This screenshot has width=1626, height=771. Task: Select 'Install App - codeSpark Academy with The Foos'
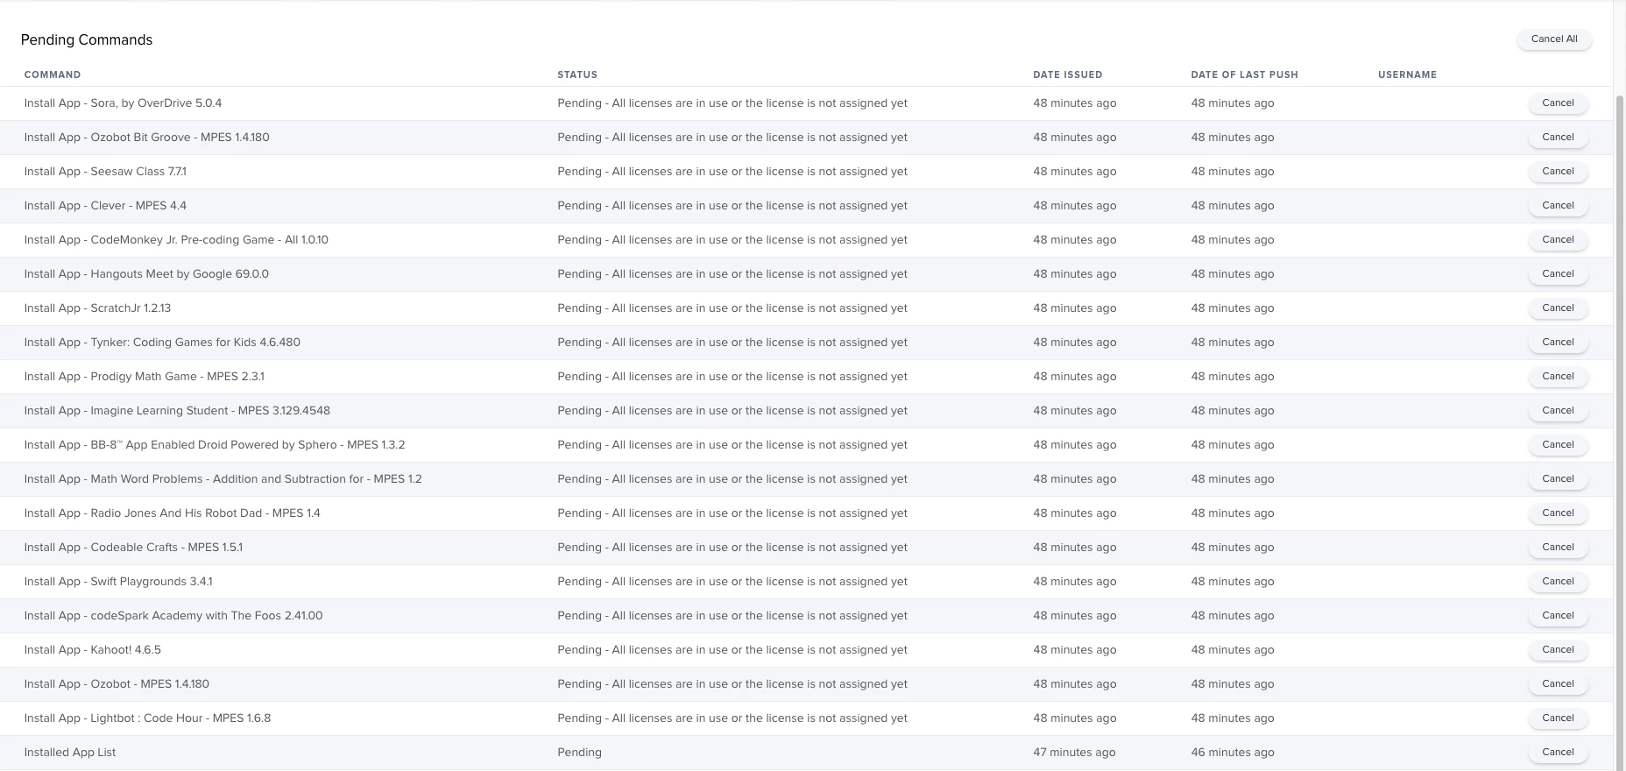(173, 616)
